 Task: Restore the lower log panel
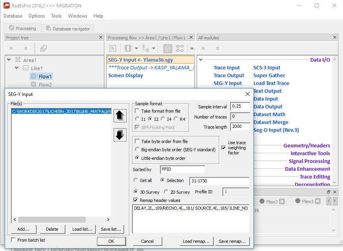(x=328, y=192)
